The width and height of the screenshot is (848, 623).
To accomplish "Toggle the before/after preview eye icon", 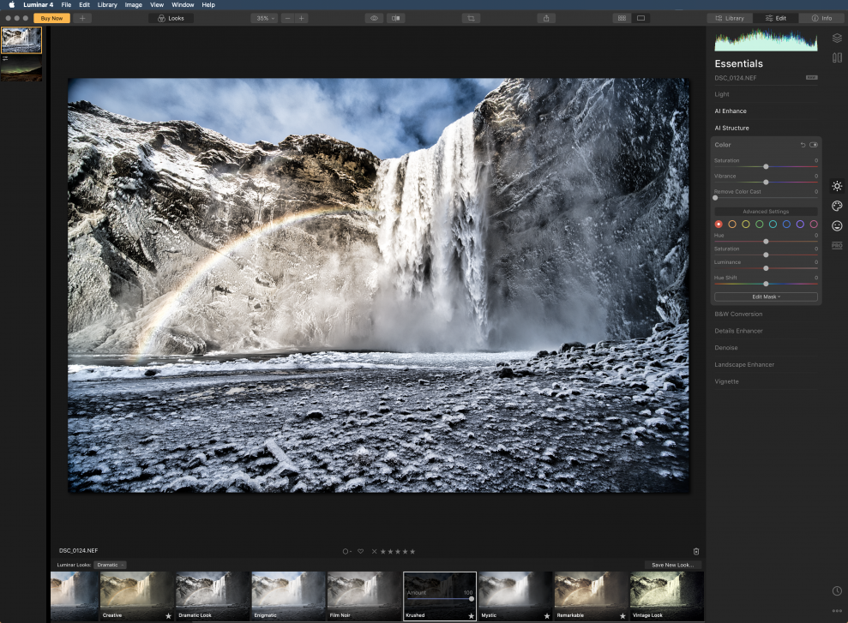I will coord(374,18).
